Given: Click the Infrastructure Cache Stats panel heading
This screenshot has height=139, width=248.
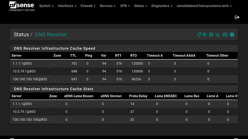Looking at the screenshot, I should pyautogui.click(x=54, y=89).
